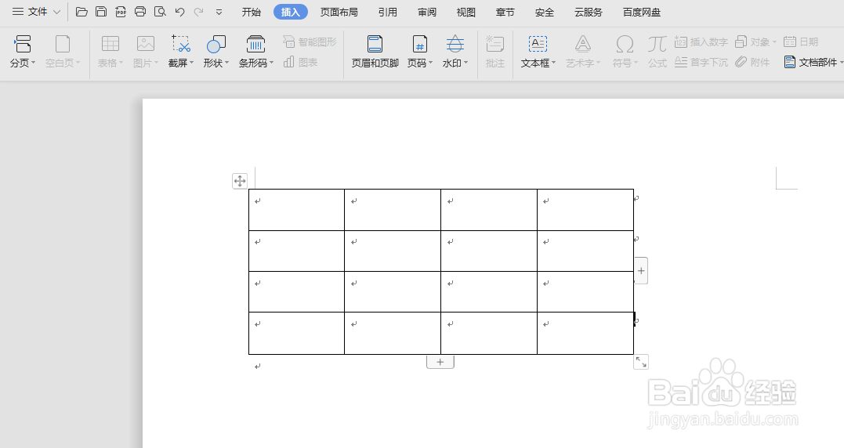Viewport: 844px width, 448px height.
Task: Open the 审阅 tab
Action: [427, 12]
